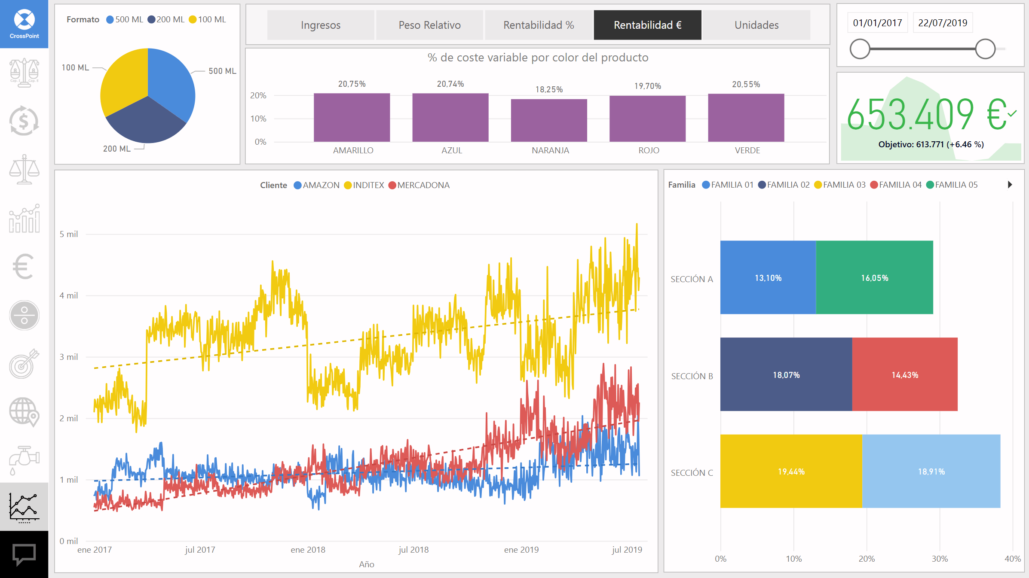
Task: Toggle the AMAZON client legend item
Action: click(317, 185)
